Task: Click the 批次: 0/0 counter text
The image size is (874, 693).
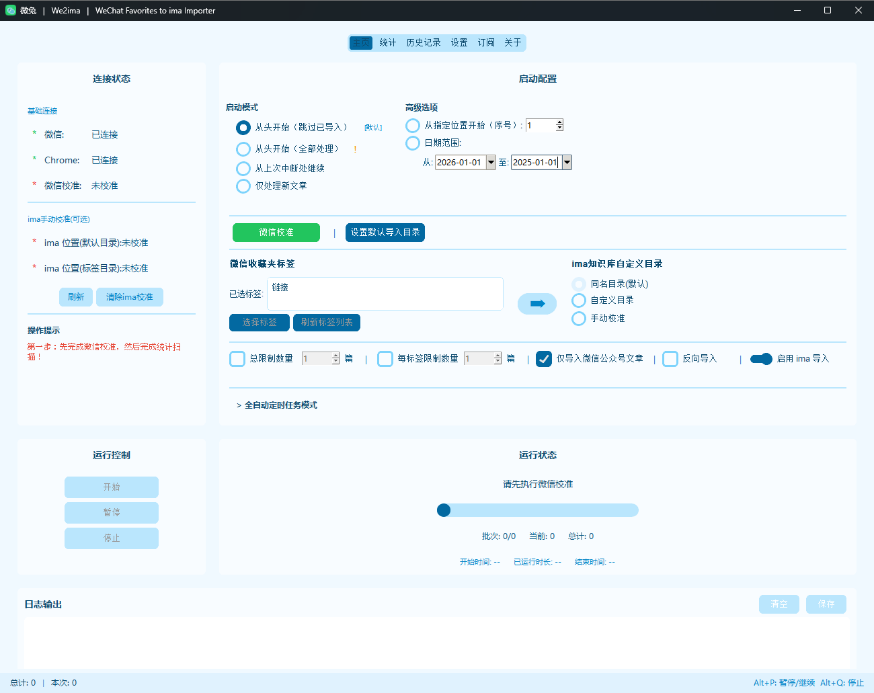Action: [499, 536]
